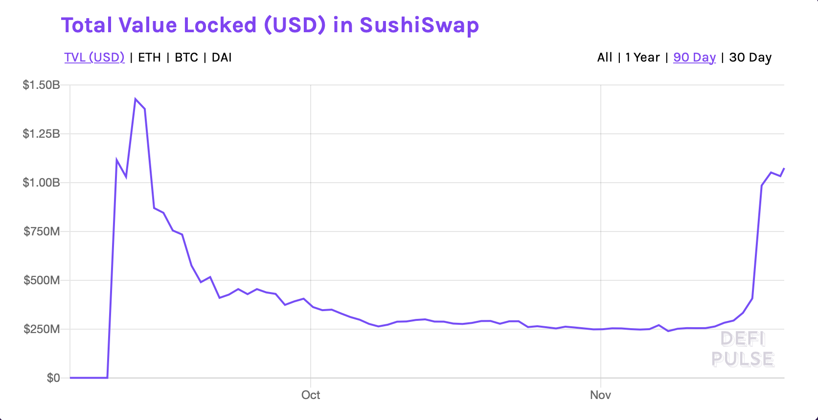This screenshot has height=420, width=818.
Task: Activate the 90 Day time range
Action: click(694, 57)
